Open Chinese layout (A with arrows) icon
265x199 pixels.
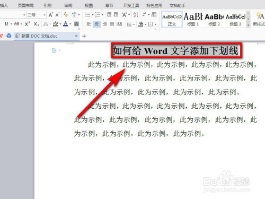tap(124, 15)
